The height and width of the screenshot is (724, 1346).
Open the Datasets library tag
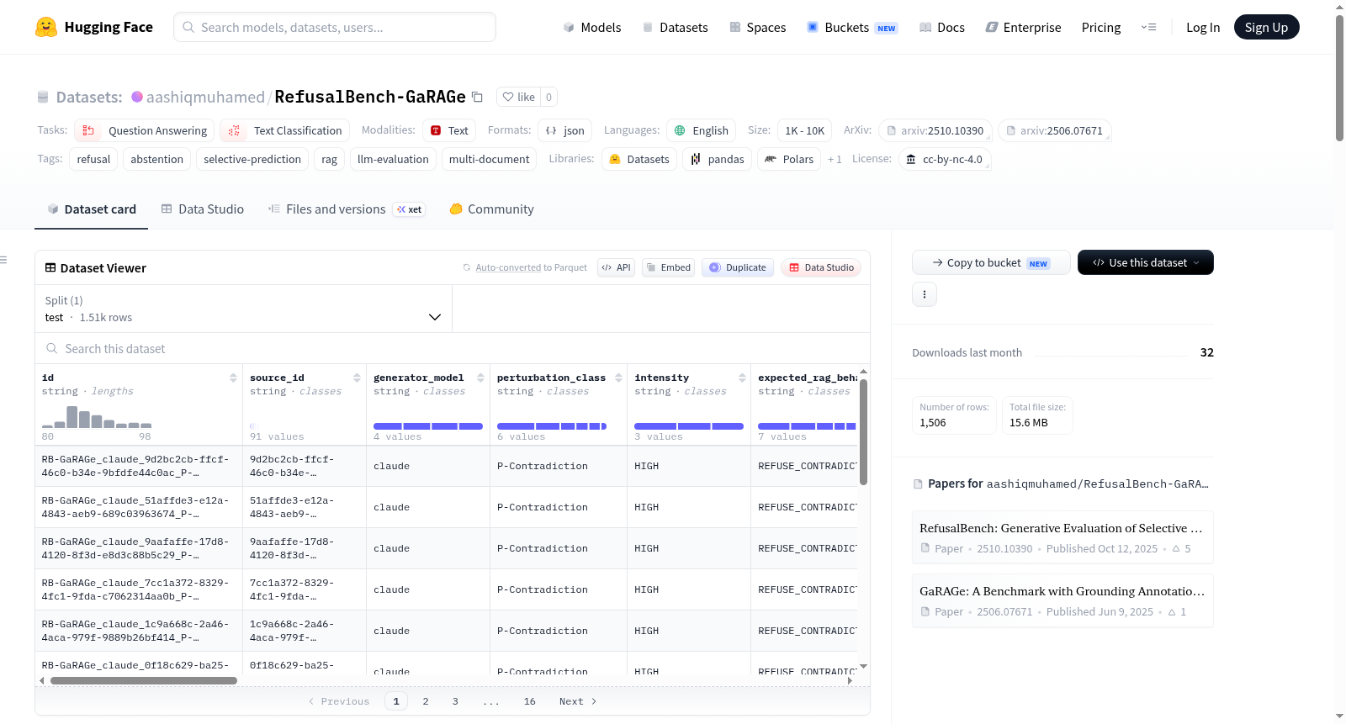click(639, 159)
